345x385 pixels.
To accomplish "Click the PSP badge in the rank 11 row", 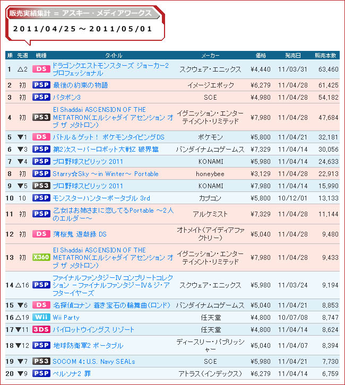I will (41, 214).
